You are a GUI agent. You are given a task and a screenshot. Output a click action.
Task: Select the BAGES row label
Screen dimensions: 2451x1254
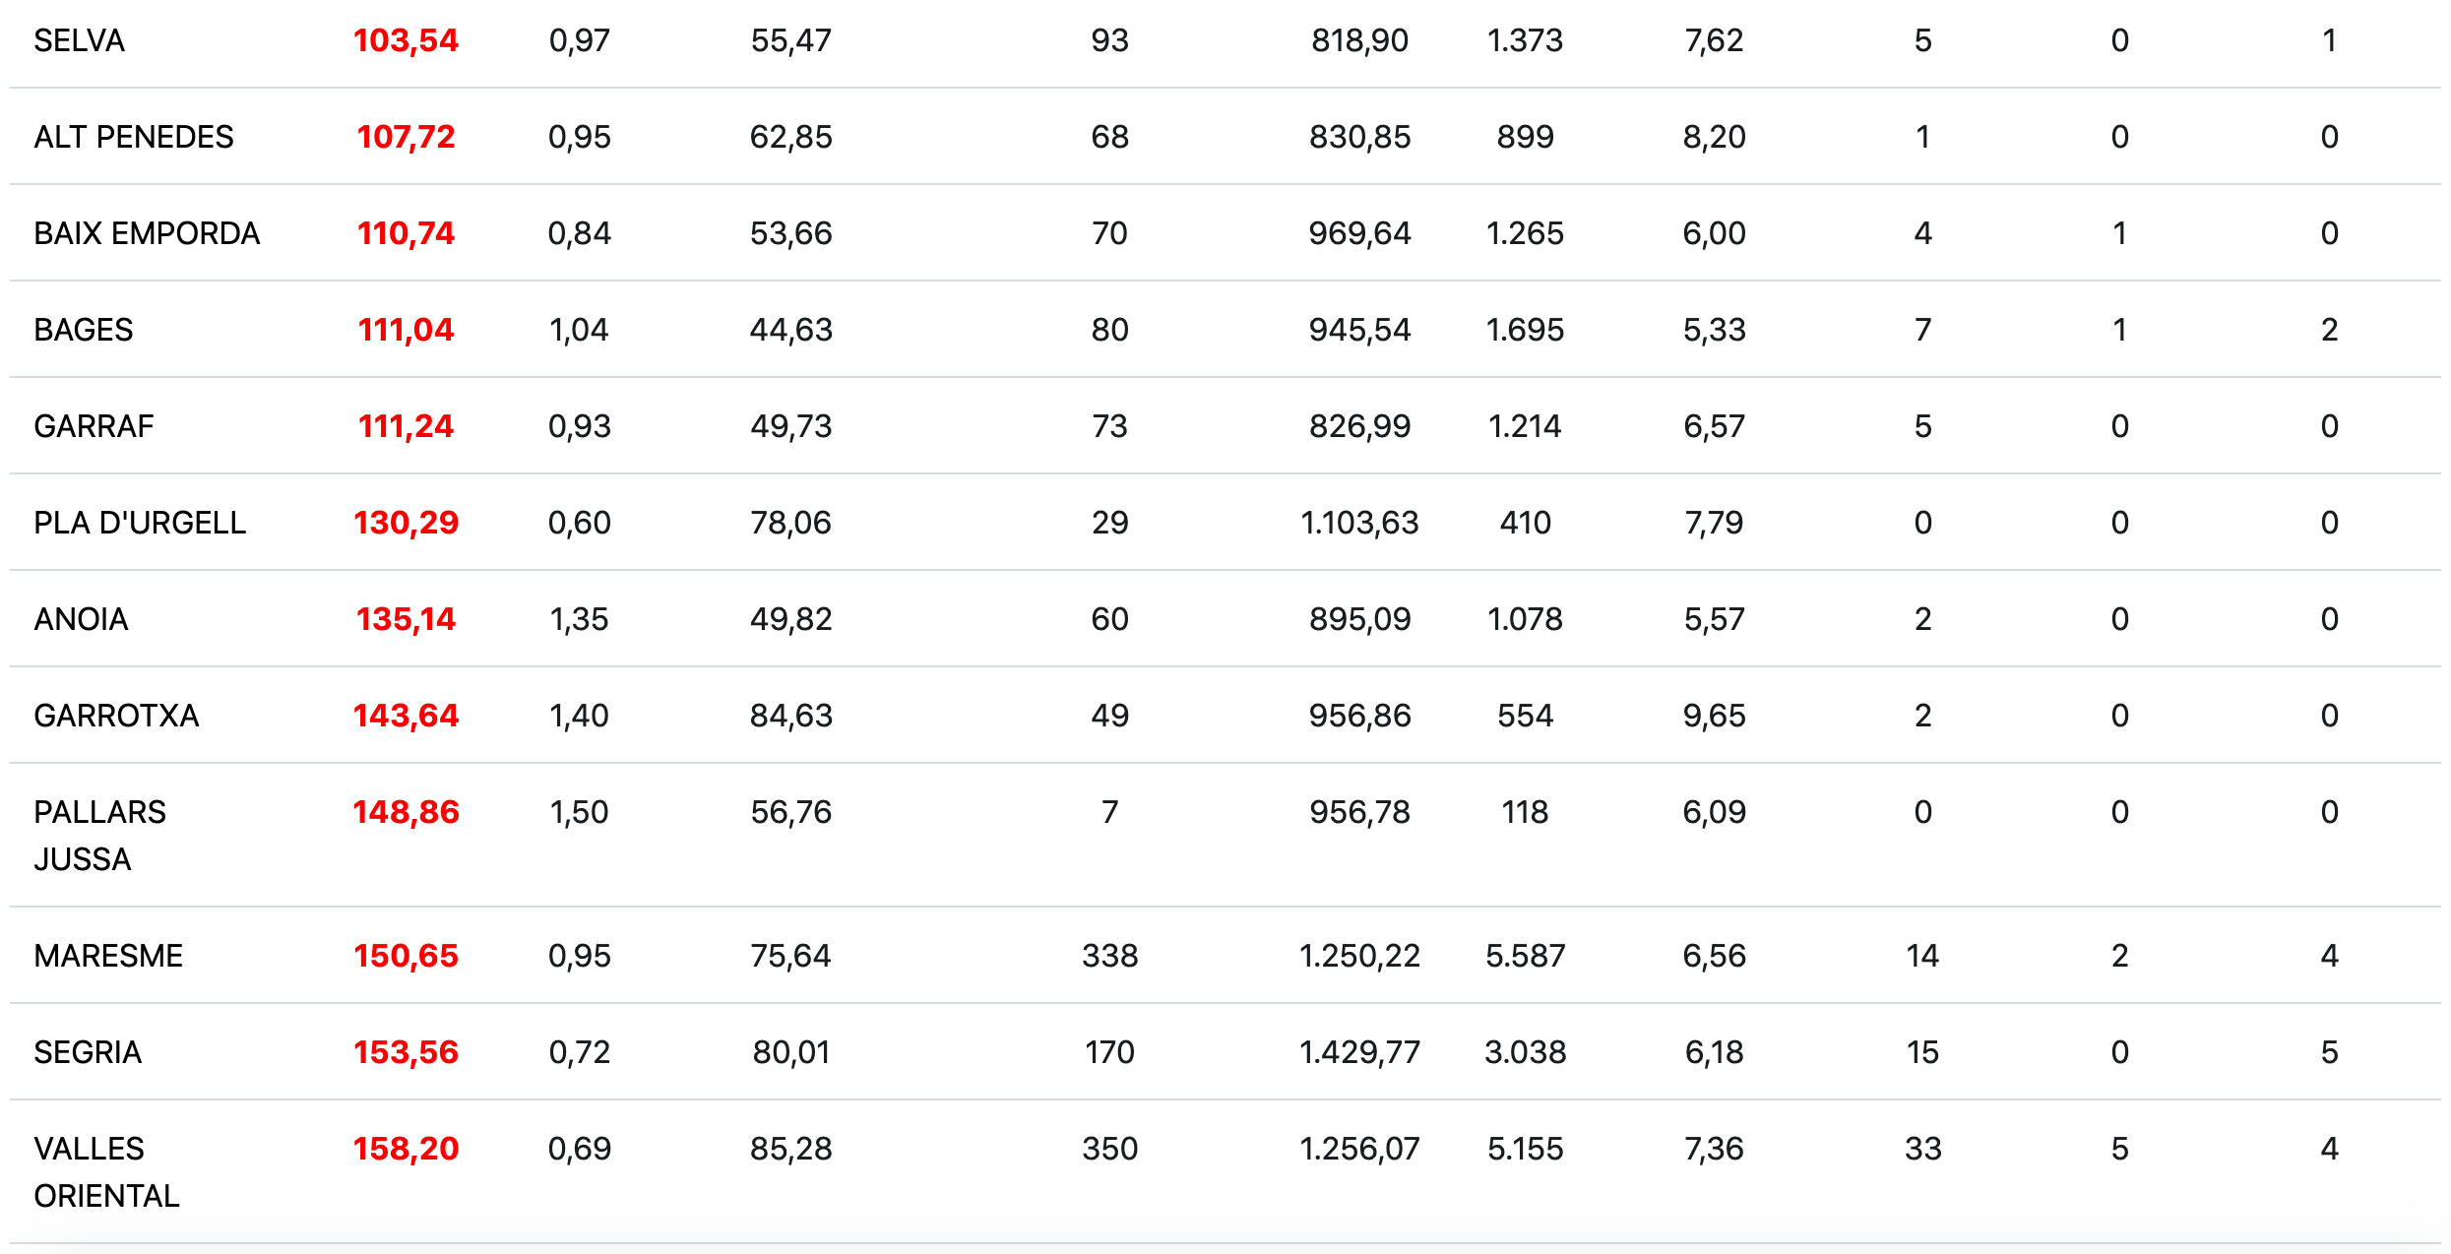(84, 330)
